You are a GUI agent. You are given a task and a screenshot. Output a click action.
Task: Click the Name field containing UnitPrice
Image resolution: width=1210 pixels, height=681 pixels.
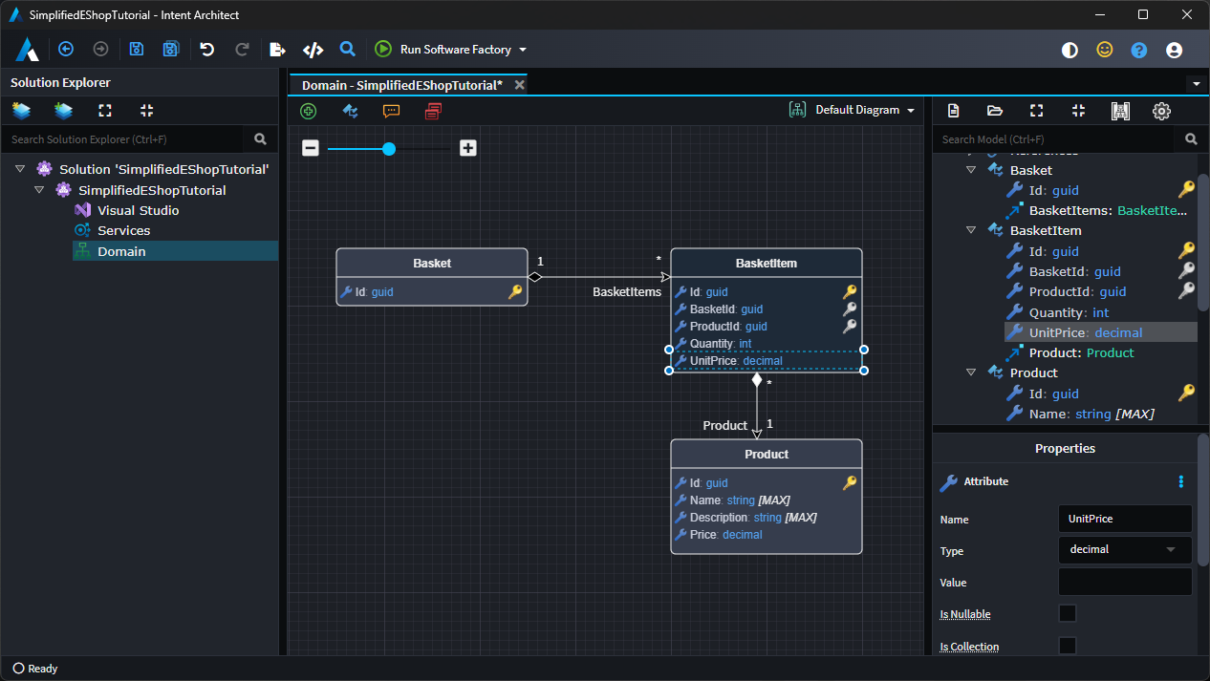click(1125, 519)
